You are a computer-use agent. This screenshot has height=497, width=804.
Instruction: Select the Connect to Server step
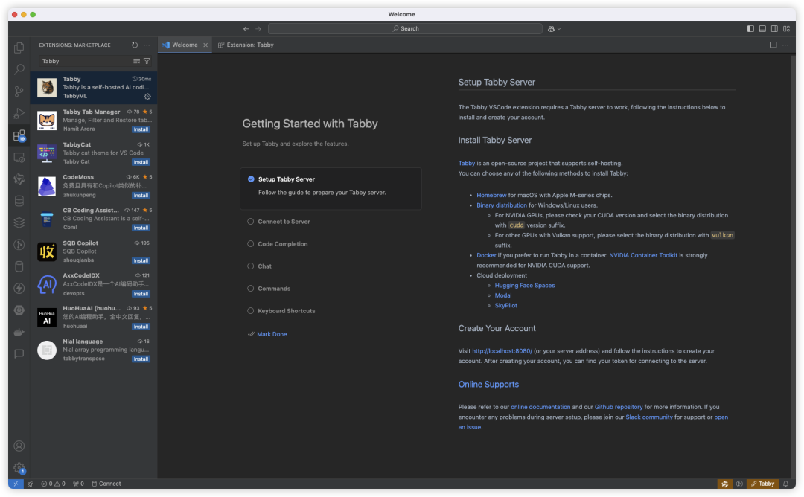(x=284, y=222)
